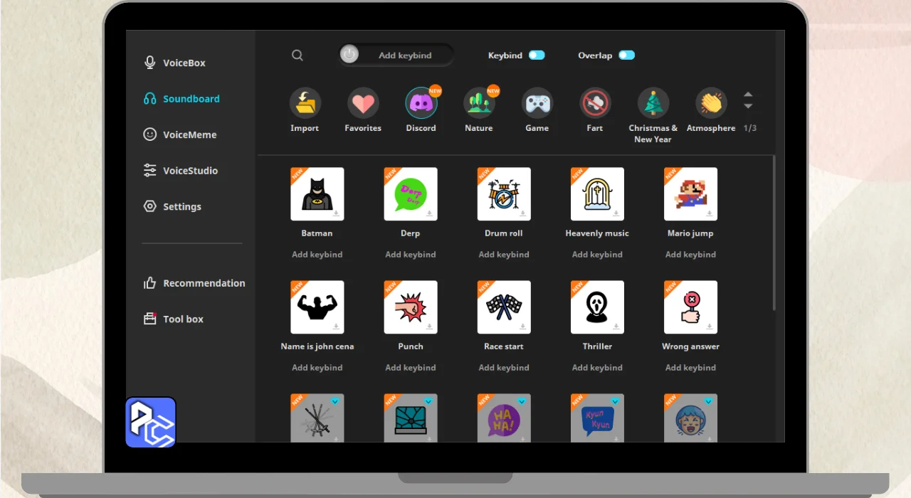
Task: Go to the next category page arrow
Action: 748,107
